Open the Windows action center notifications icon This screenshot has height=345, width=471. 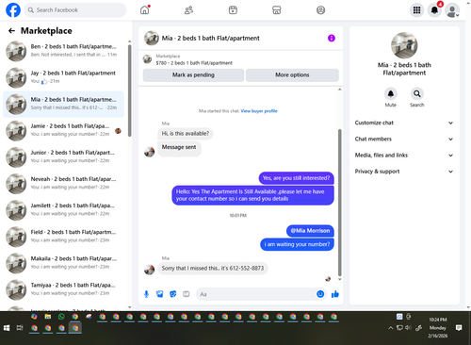[x=459, y=328]
